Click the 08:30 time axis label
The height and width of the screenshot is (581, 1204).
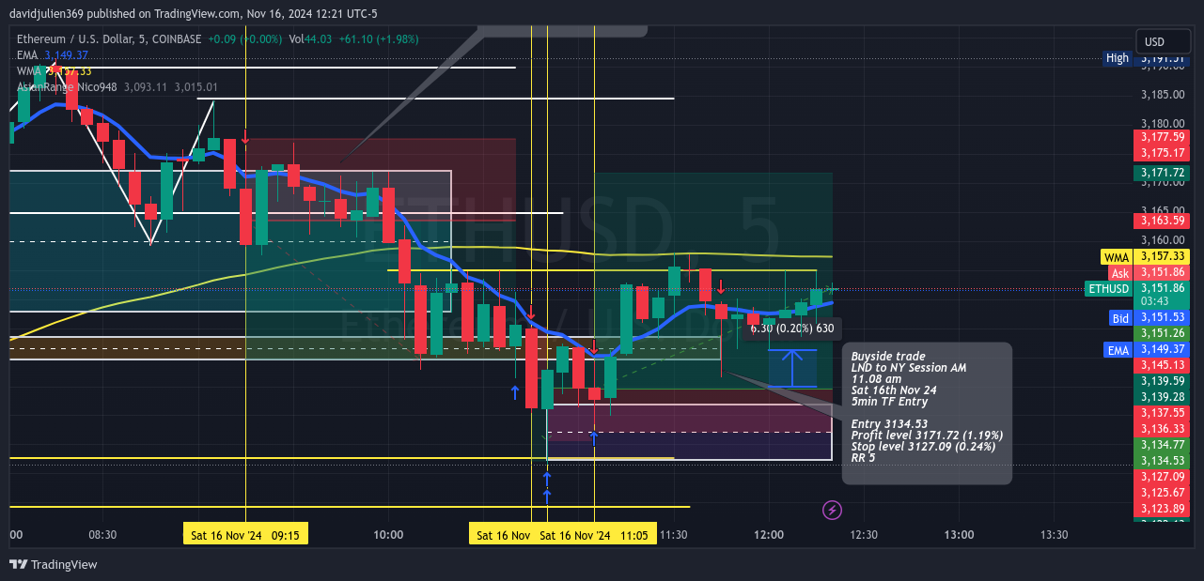(x=102, y=535)
